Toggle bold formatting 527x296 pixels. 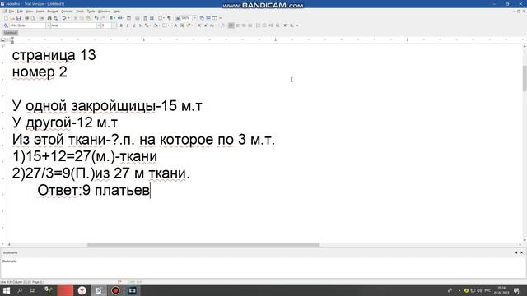point(121,25)
